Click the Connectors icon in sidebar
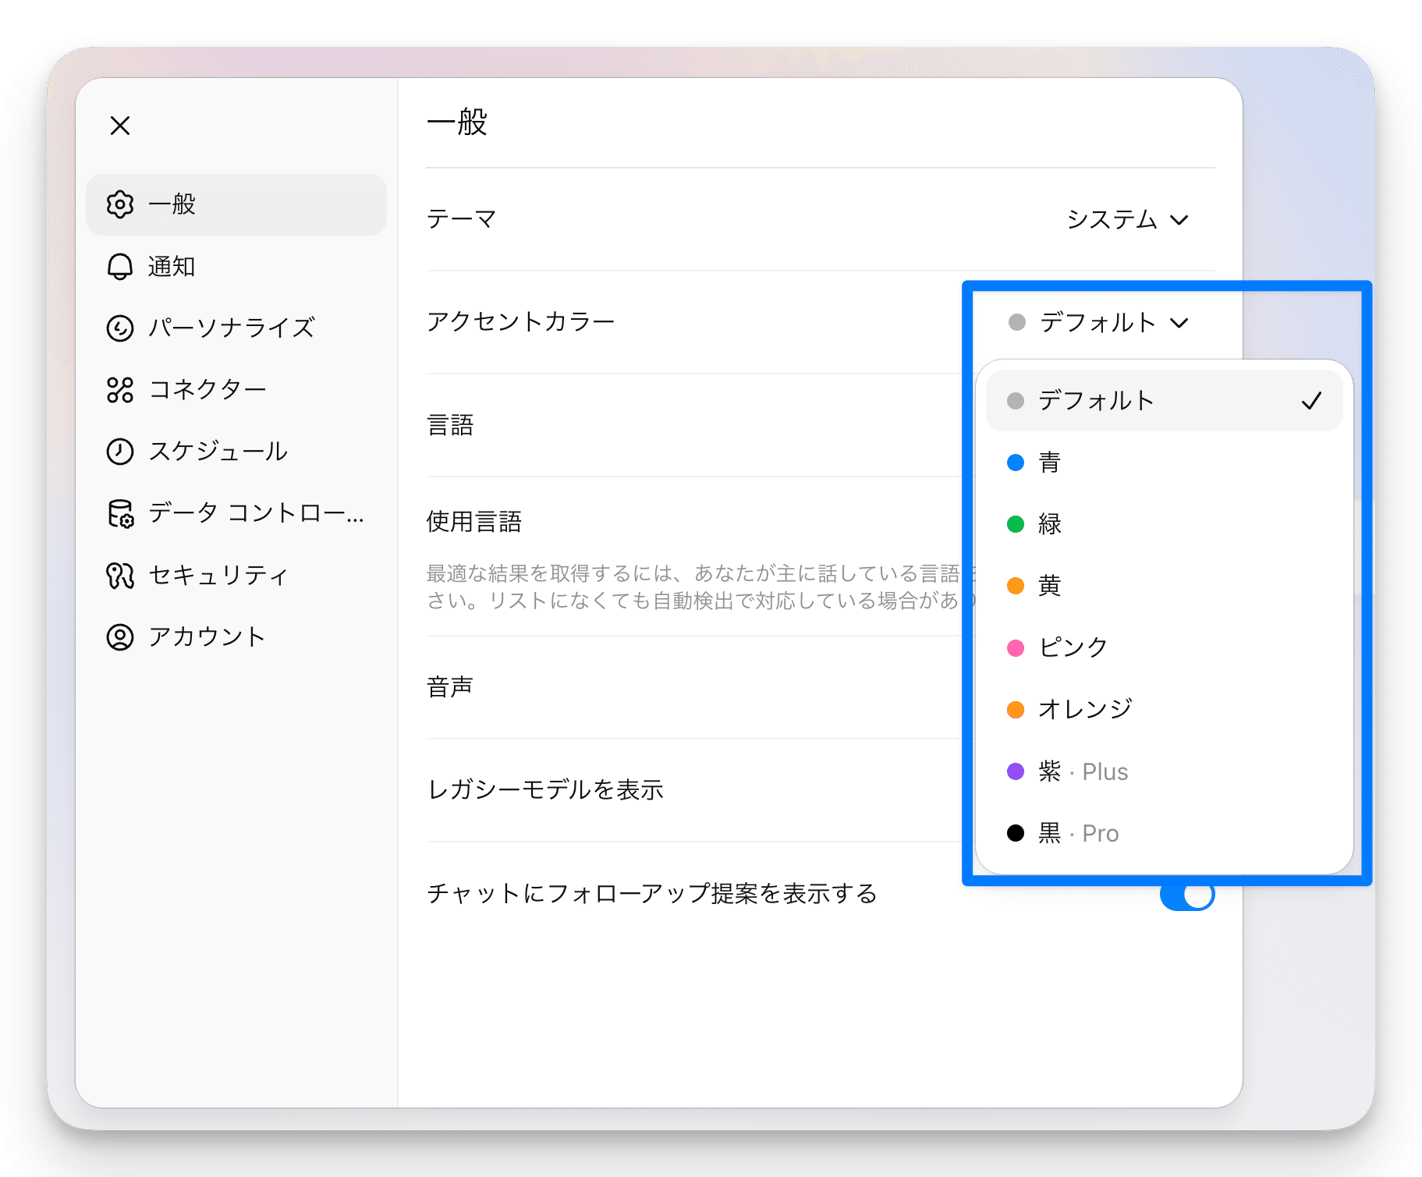Image resolution: width=1422 pixels, height=1177 pixels. (120, 390)
